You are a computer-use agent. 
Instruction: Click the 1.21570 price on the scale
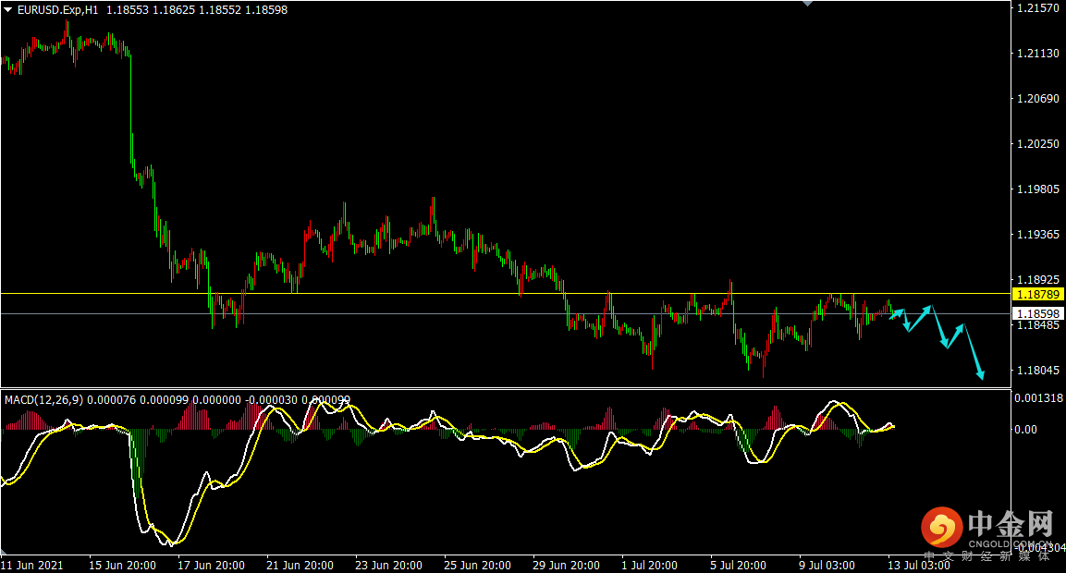tap(1036, 8)
